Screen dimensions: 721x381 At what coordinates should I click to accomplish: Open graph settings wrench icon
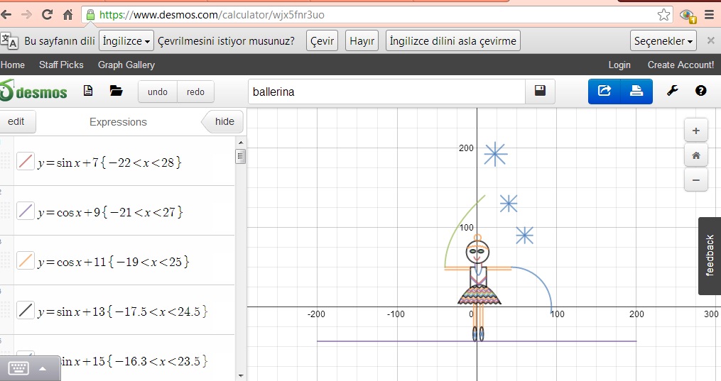672,92
